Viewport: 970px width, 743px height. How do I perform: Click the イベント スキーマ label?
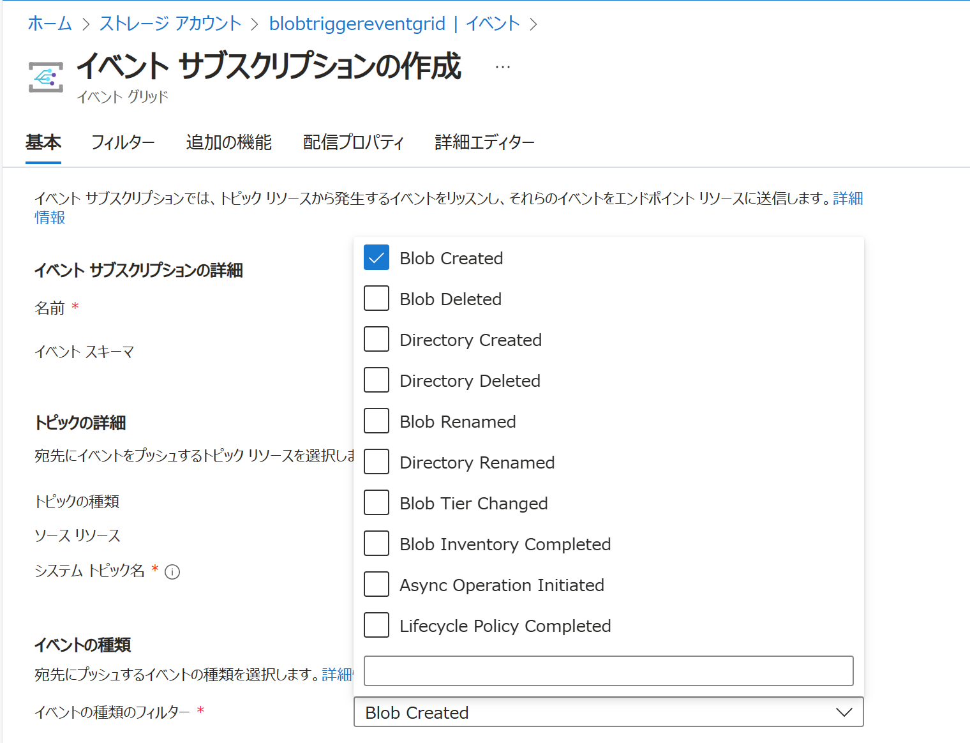84,352
